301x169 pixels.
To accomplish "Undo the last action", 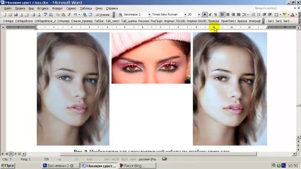I will click(75, 15).
